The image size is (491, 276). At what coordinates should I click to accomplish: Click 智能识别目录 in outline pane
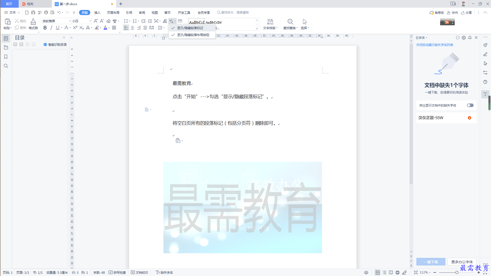[x=55, y=44]
